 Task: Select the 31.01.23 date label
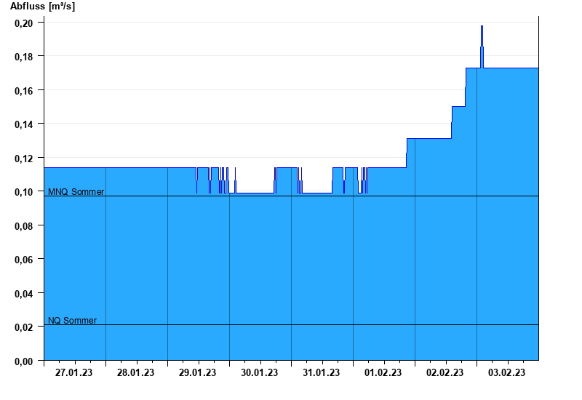[x=321, y=373]
